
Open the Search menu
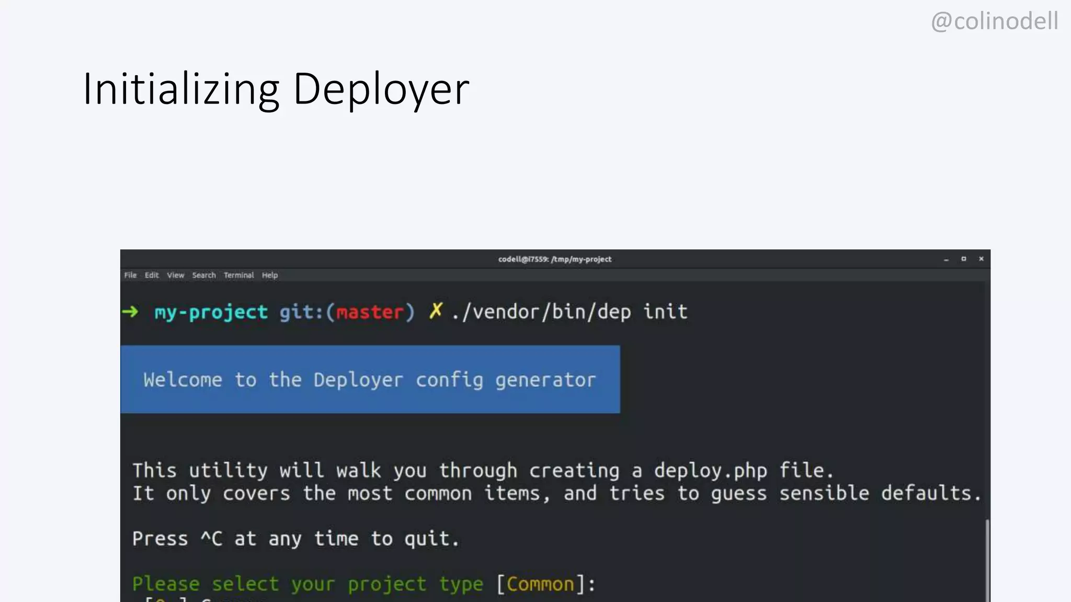204,275
